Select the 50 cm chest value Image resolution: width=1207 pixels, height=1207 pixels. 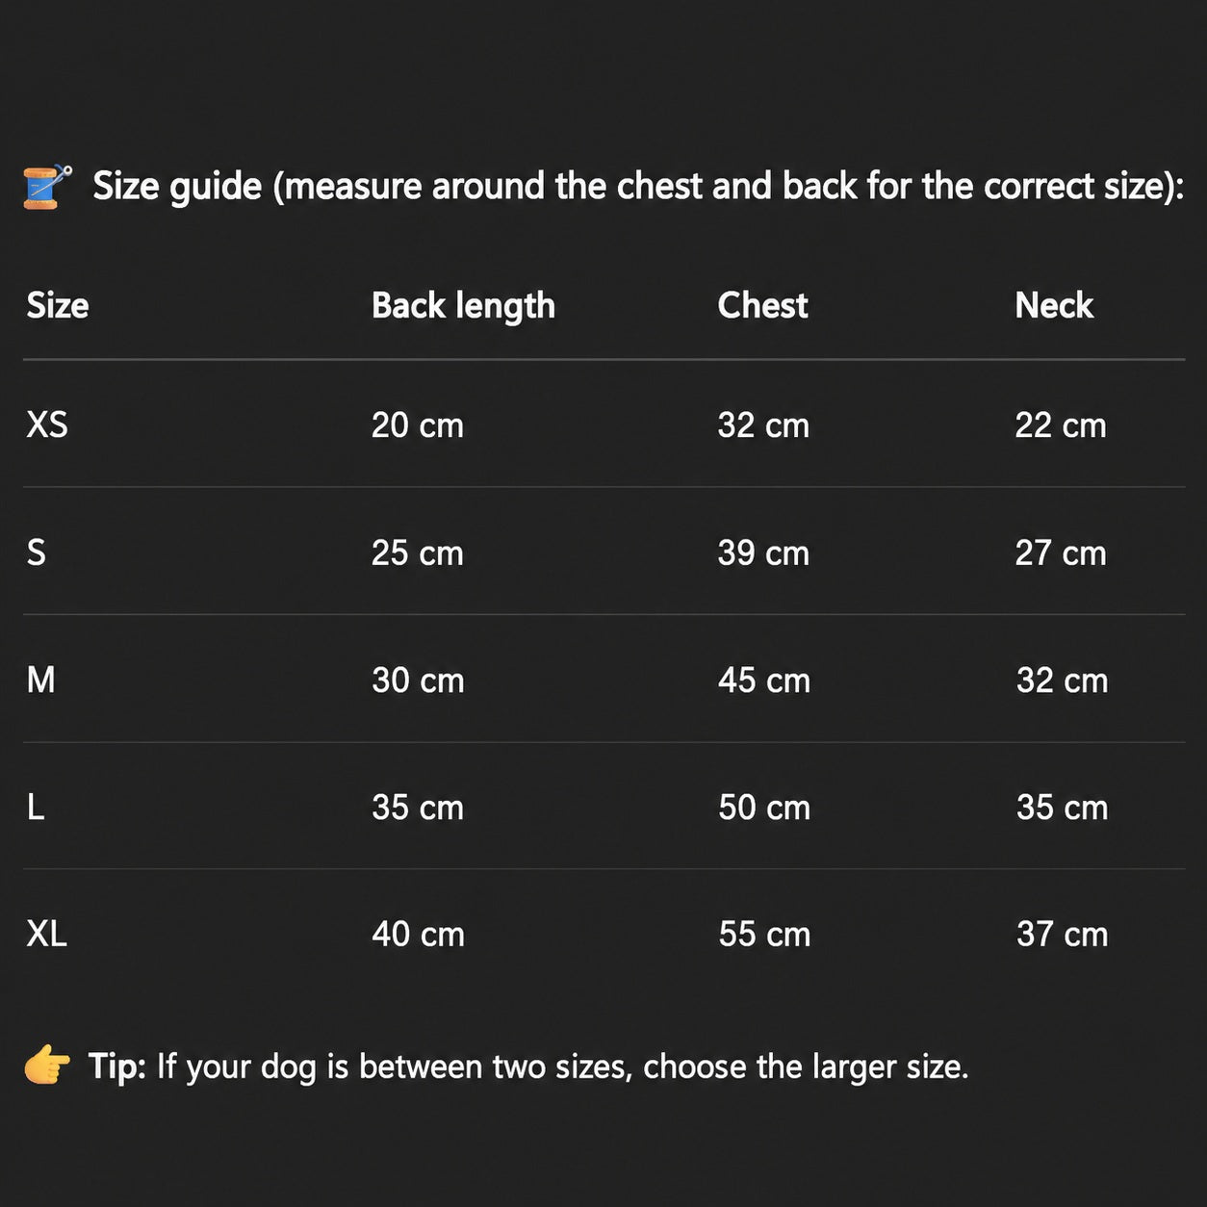click(x=764, y=807)
